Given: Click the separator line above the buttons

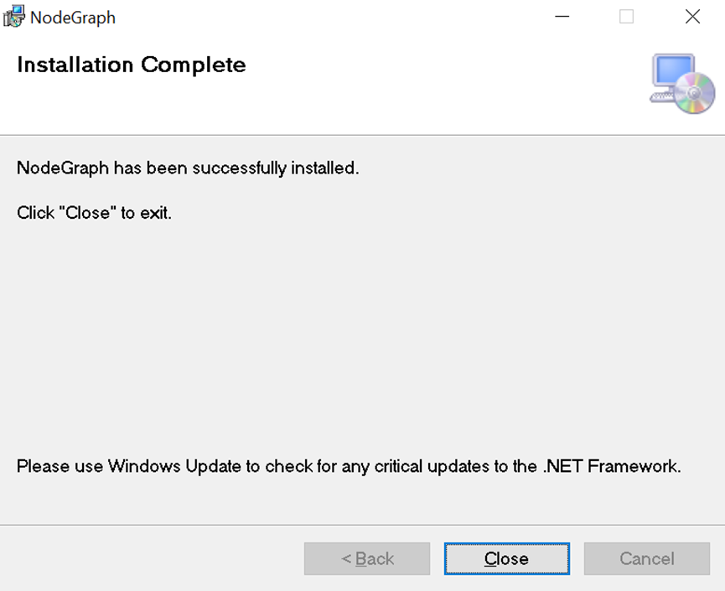Looking at the screenshot, I should 362,526.
